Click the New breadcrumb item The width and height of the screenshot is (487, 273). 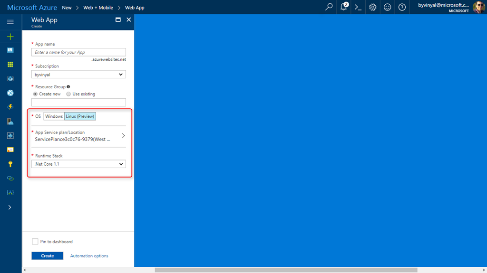point(67,8)
